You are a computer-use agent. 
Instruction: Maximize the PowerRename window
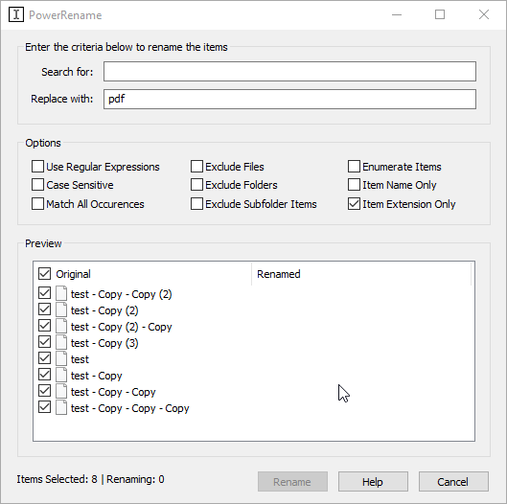click(x=440, y=14)
